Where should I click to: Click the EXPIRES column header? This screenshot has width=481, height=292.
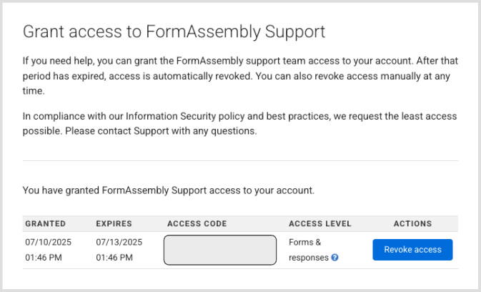(x=114, y=224)
